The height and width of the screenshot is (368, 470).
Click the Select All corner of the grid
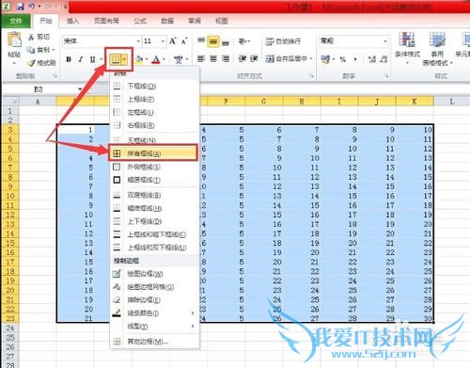10,101
